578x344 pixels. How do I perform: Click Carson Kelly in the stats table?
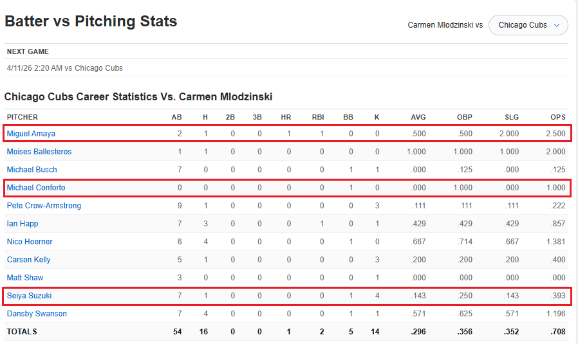[28, 260]
